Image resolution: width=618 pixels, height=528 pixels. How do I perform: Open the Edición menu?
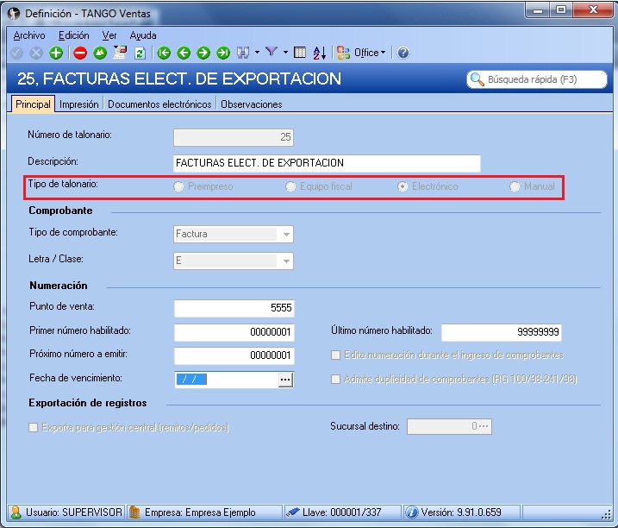point(74,35)
